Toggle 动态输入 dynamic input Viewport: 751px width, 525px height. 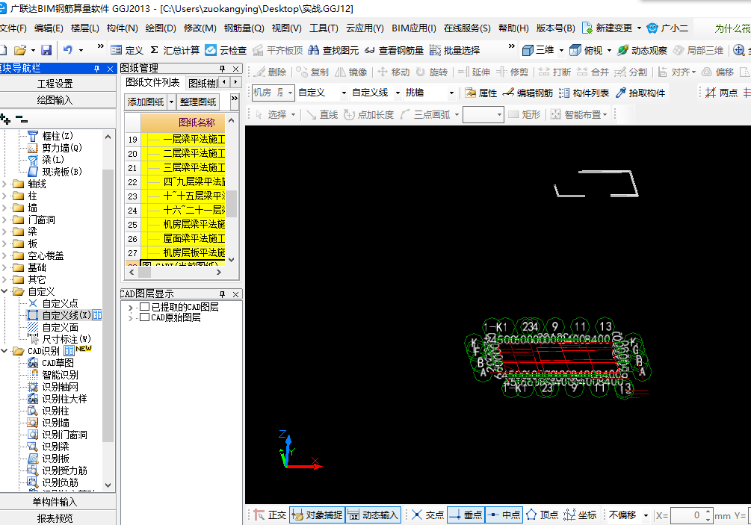pyautogui.click(x=374, y=515)
